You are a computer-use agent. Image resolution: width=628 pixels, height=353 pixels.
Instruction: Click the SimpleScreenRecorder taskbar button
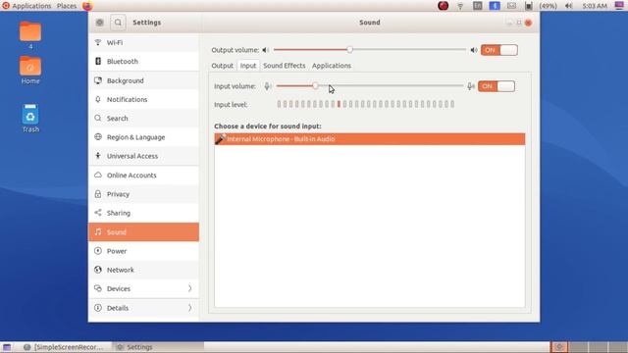(64, 347)
